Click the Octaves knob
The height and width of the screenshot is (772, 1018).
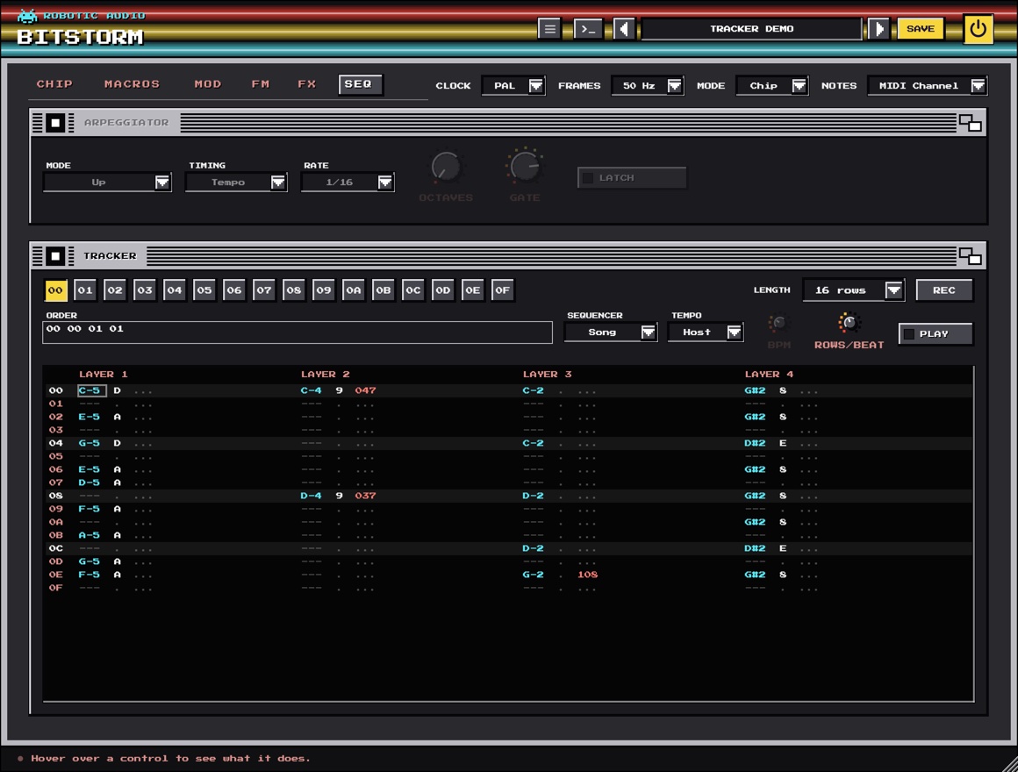coord(446,167)
